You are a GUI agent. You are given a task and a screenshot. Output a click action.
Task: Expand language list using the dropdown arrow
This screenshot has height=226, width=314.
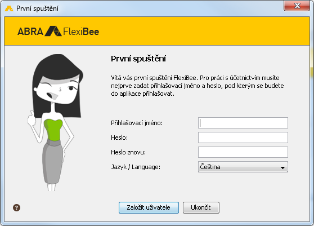pos(282,167)
